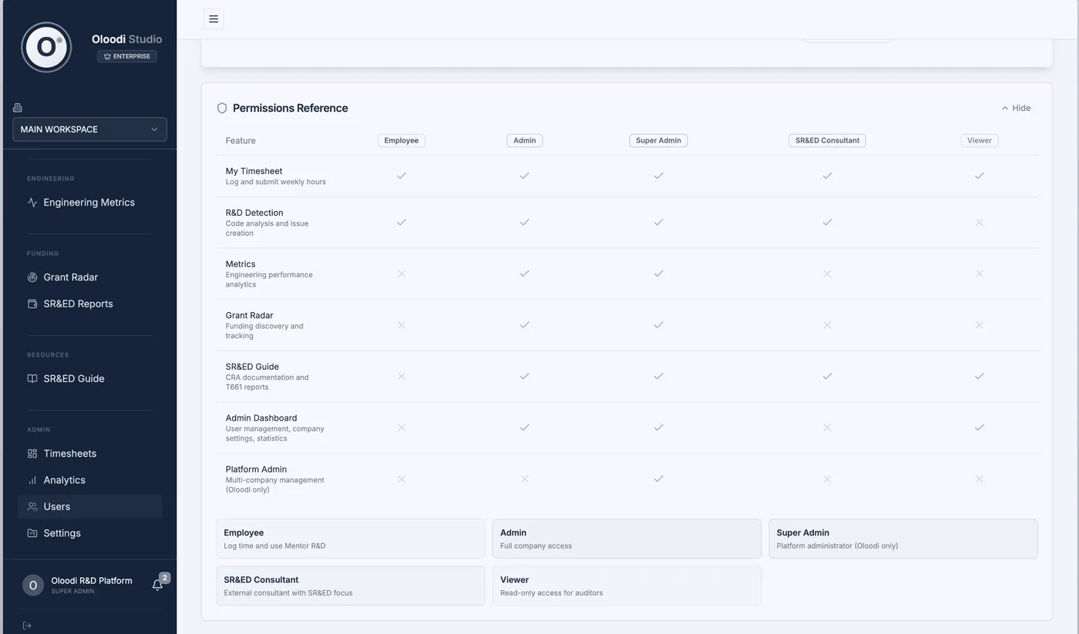
Task: Click the Employee role description card
Action: click(x=350, y=538)
